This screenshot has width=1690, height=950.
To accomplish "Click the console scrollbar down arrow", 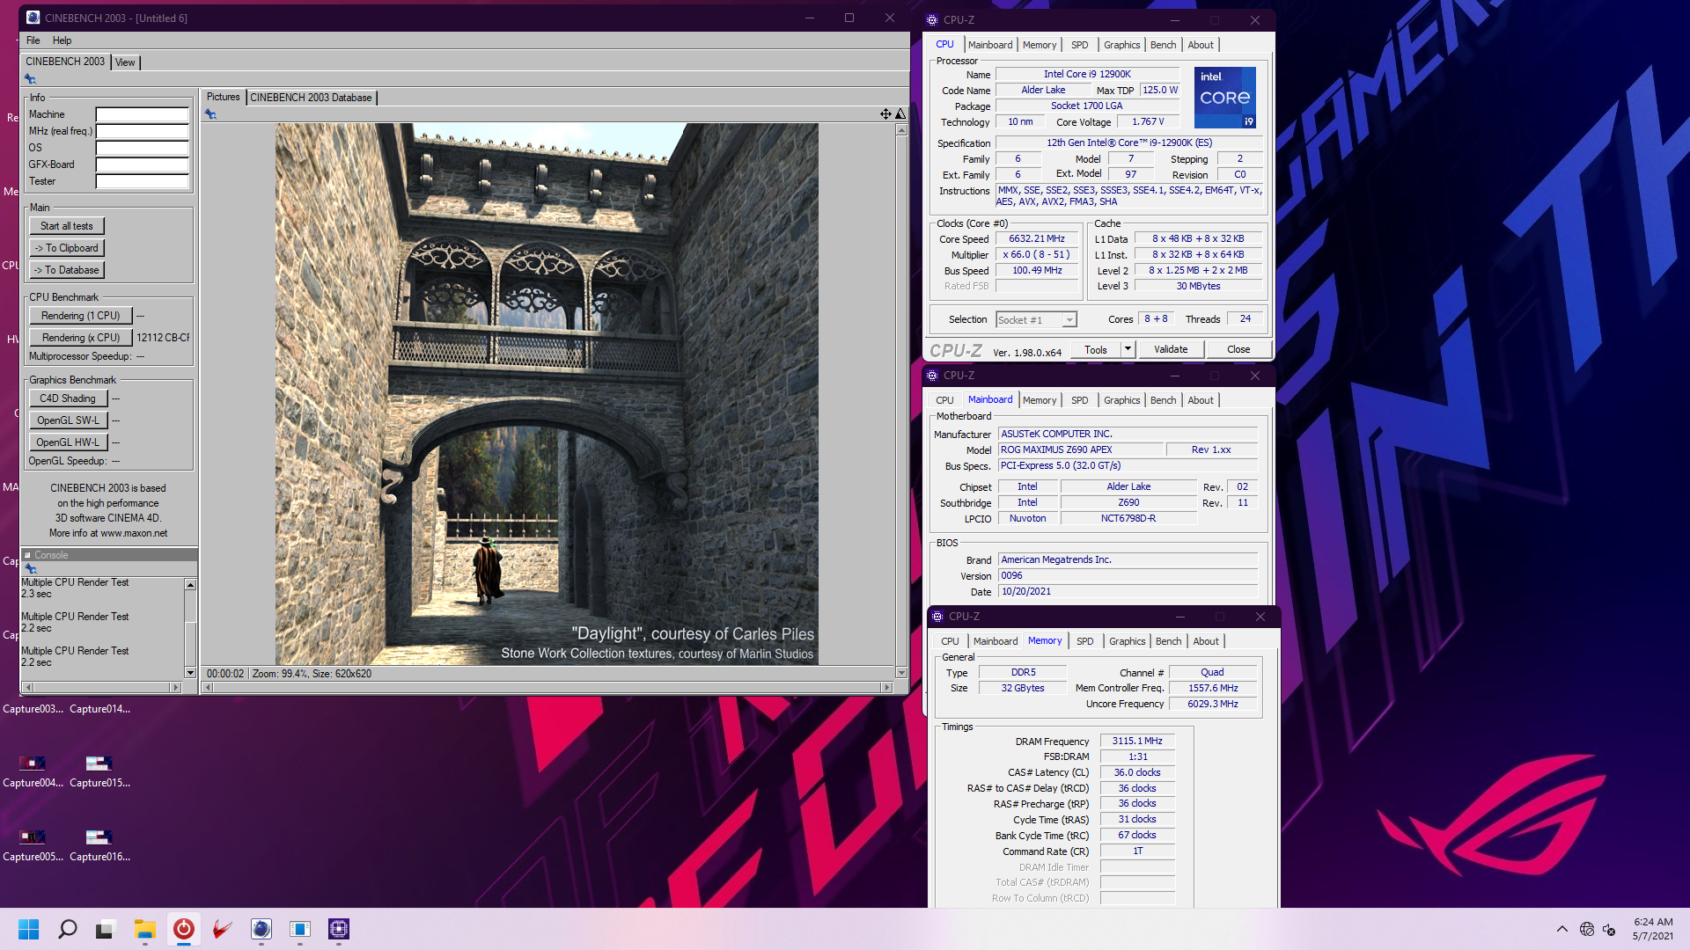I will 190,673.
